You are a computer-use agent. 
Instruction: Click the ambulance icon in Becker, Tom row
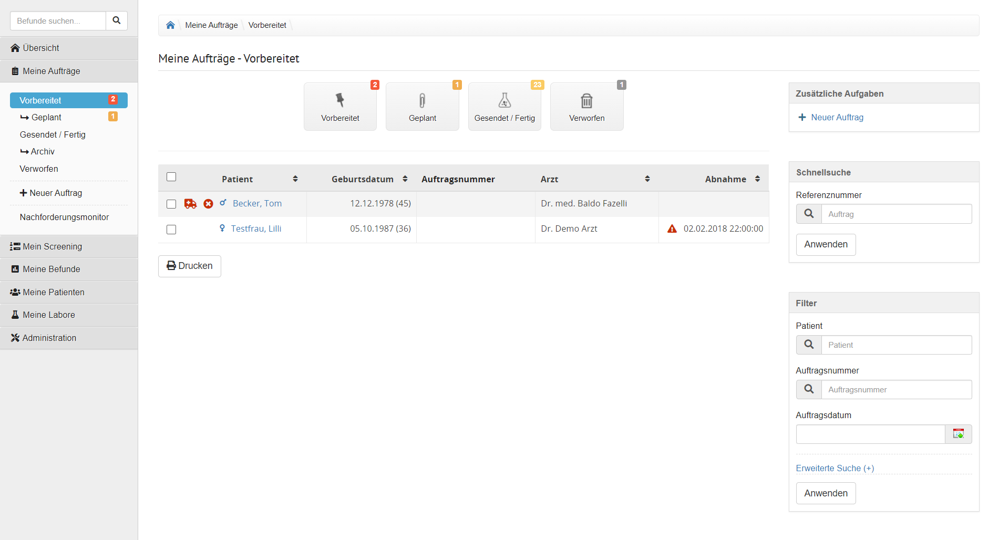pos(190,204)
